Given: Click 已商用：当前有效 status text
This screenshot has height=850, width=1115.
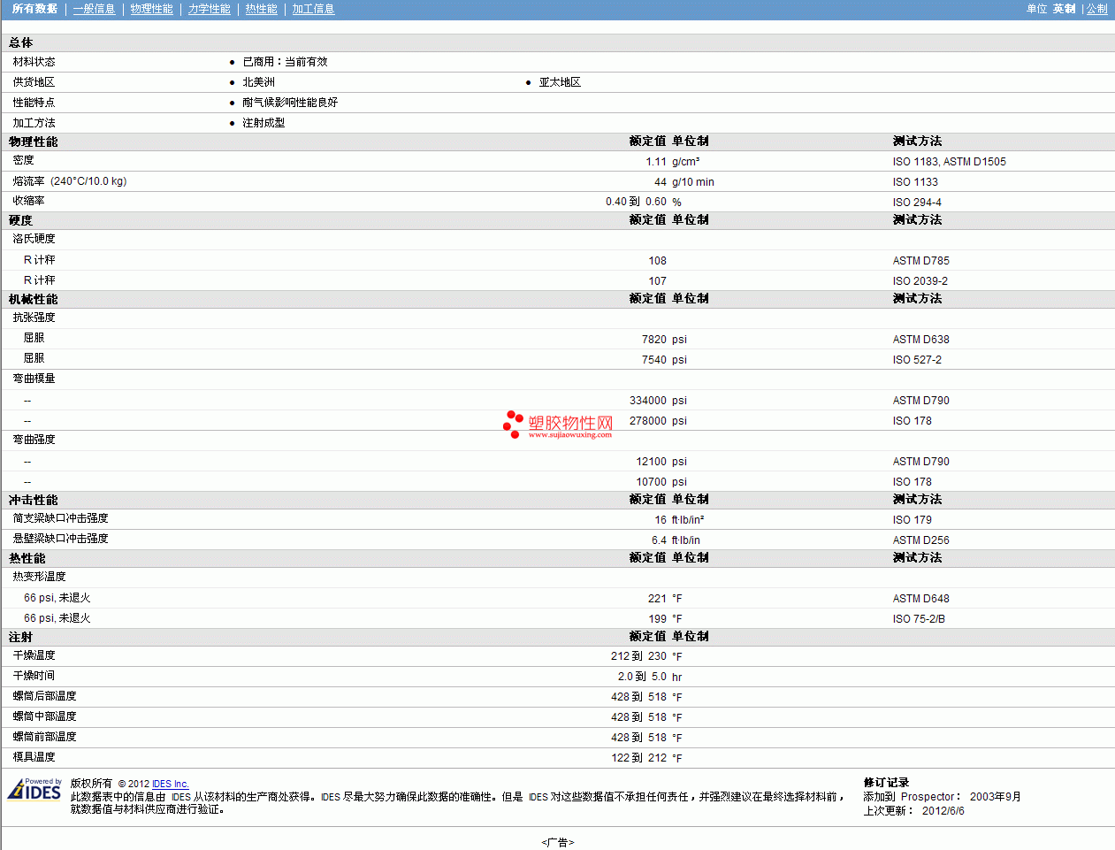Looking at the screenshot, I should pyautogui.click(x=285, y=62).
